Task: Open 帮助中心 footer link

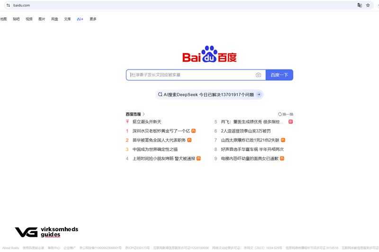Action: pyautogui.click(x=54, y=248)
